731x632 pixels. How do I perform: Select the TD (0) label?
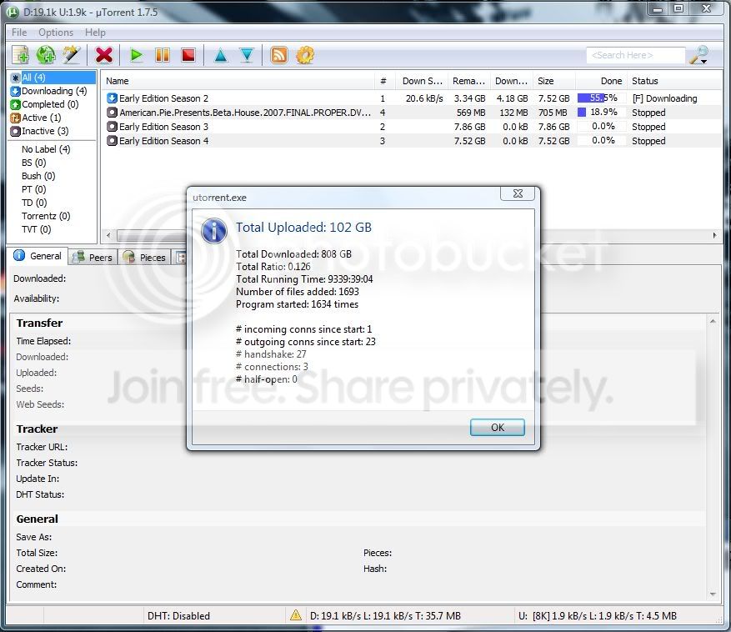point(34,203)
